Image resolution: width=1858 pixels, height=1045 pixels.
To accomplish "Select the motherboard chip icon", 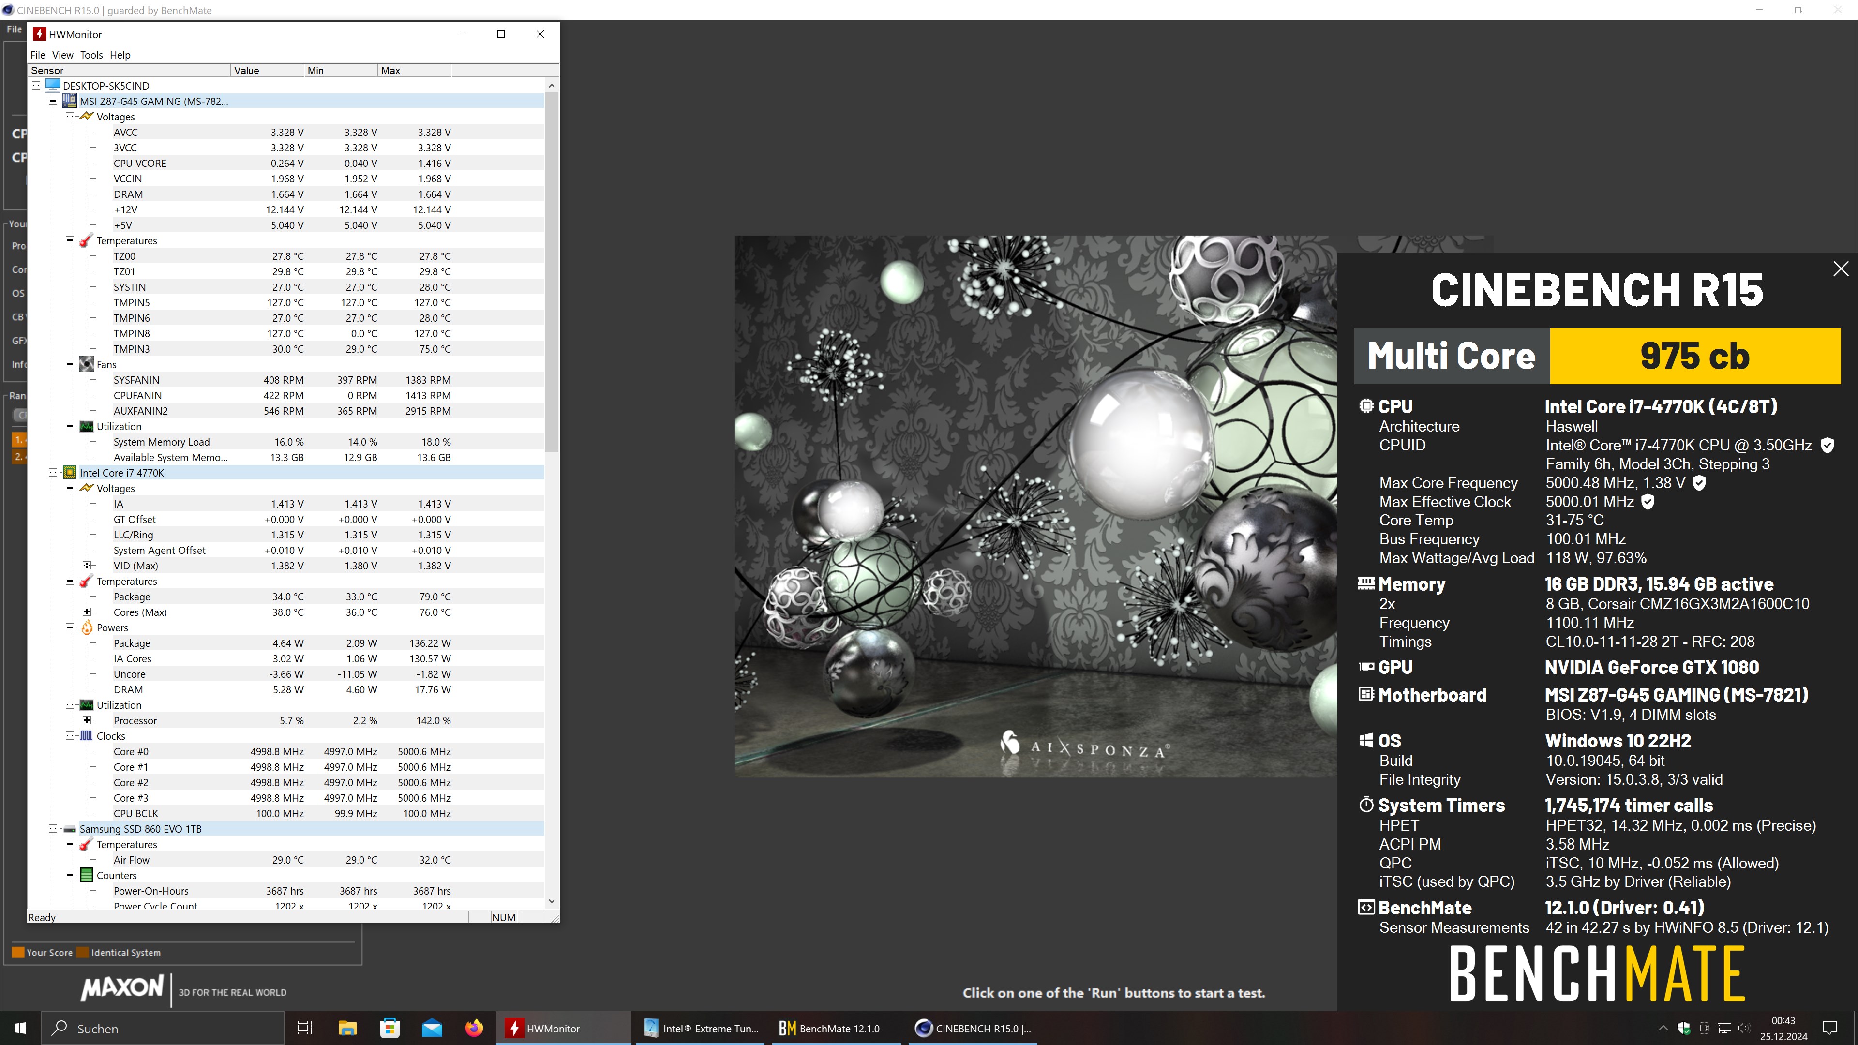I will [x=70, y=101].
